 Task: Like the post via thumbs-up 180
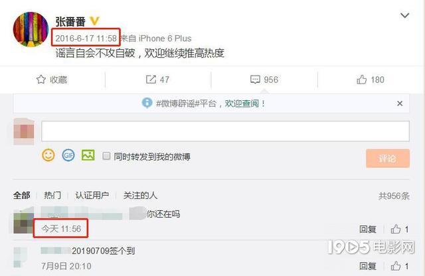361,80
